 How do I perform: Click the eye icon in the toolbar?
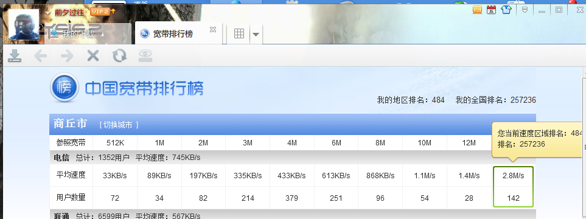145,56
